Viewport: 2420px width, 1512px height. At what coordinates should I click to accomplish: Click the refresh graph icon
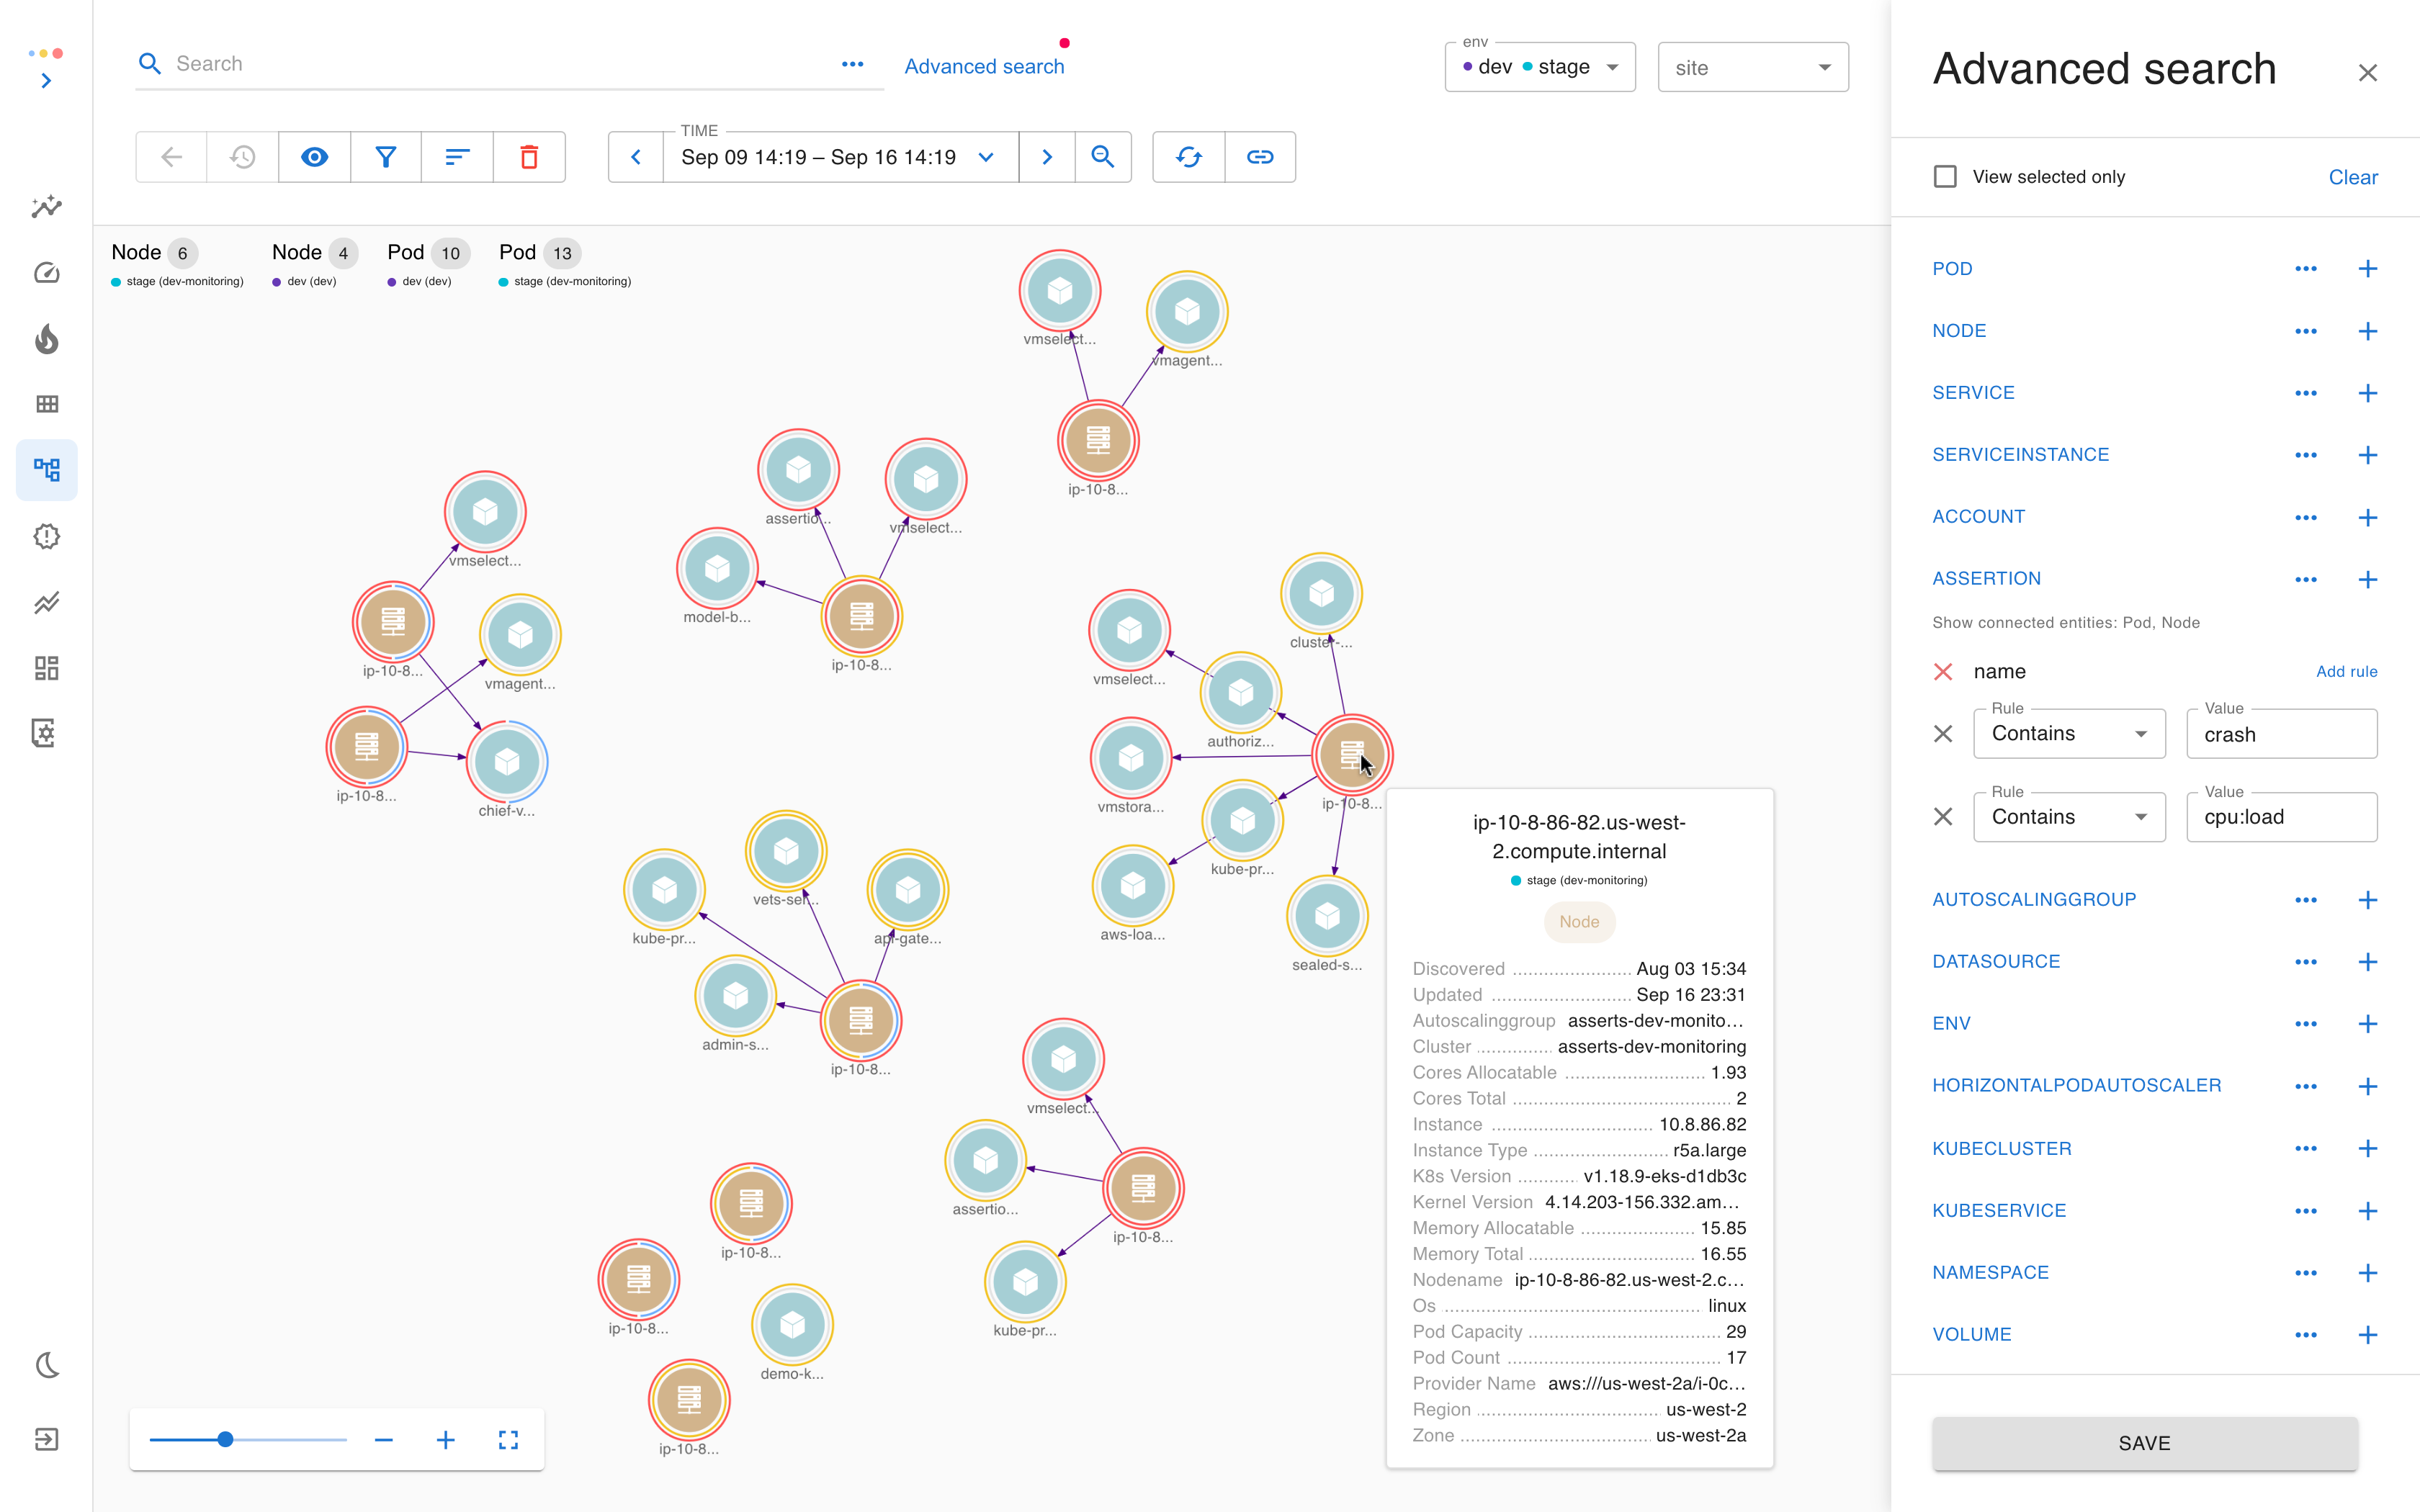pos(1188,157)
